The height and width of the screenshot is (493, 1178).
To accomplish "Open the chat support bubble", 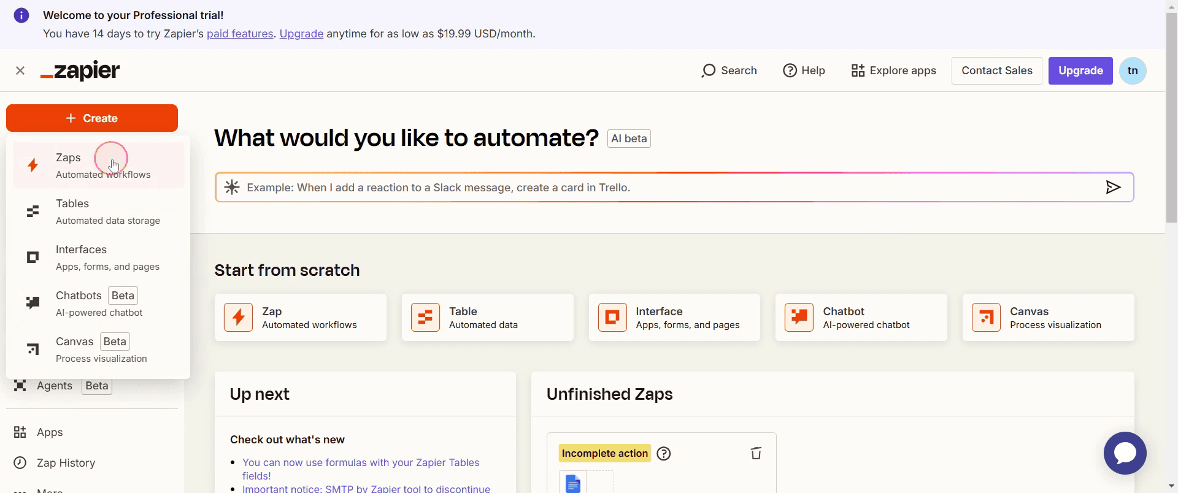I will click(x=1125, y=453).
